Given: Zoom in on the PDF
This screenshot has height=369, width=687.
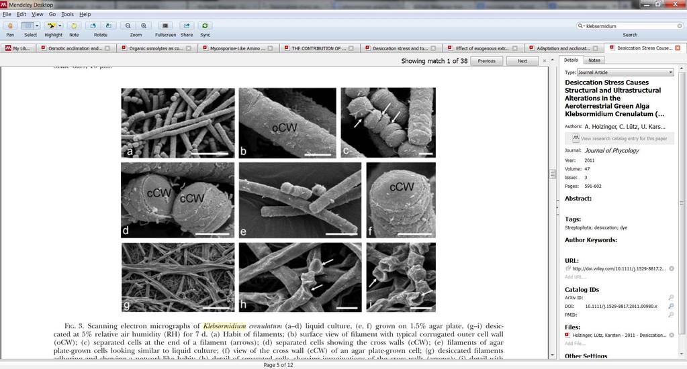Looking at the screenshot, I should pyautogui.click(x=144, y=25).
